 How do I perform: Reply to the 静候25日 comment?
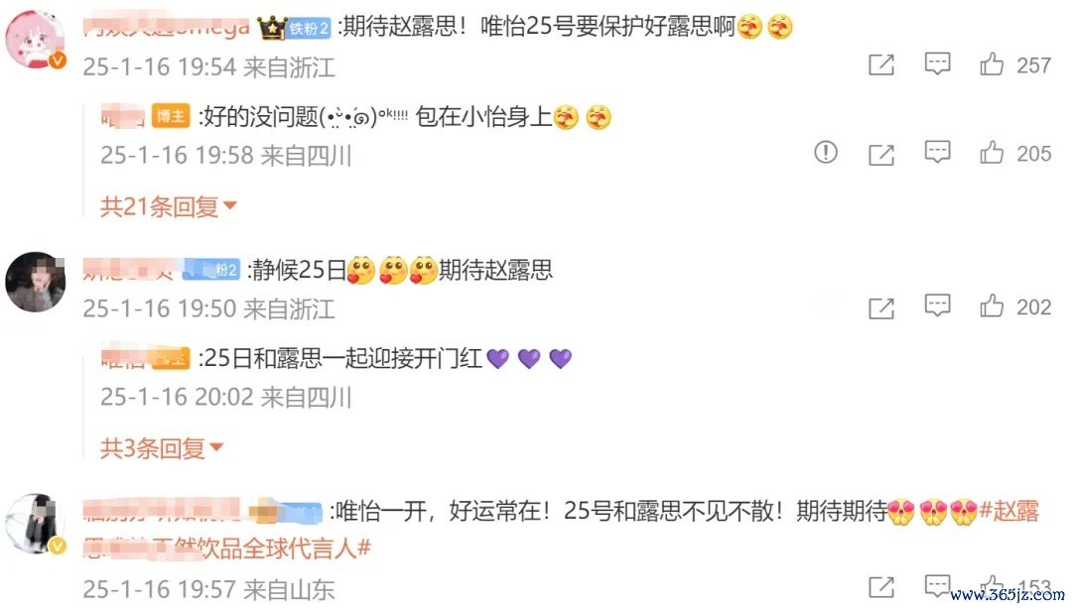pos(937,305)
